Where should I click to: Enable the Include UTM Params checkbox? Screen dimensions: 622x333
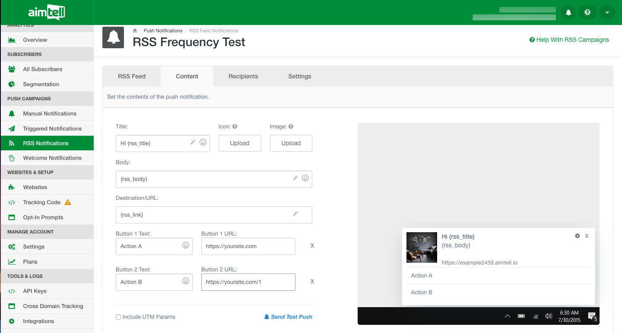(118, 317)
